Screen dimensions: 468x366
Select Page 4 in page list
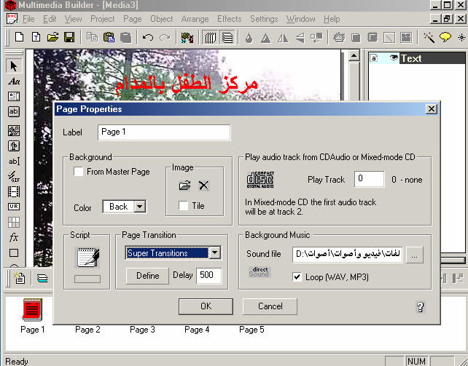tap(197, 330)
